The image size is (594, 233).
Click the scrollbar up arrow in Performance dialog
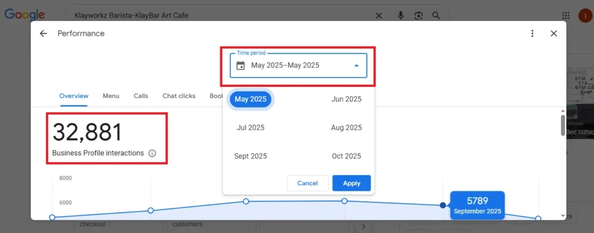point(563,110)
